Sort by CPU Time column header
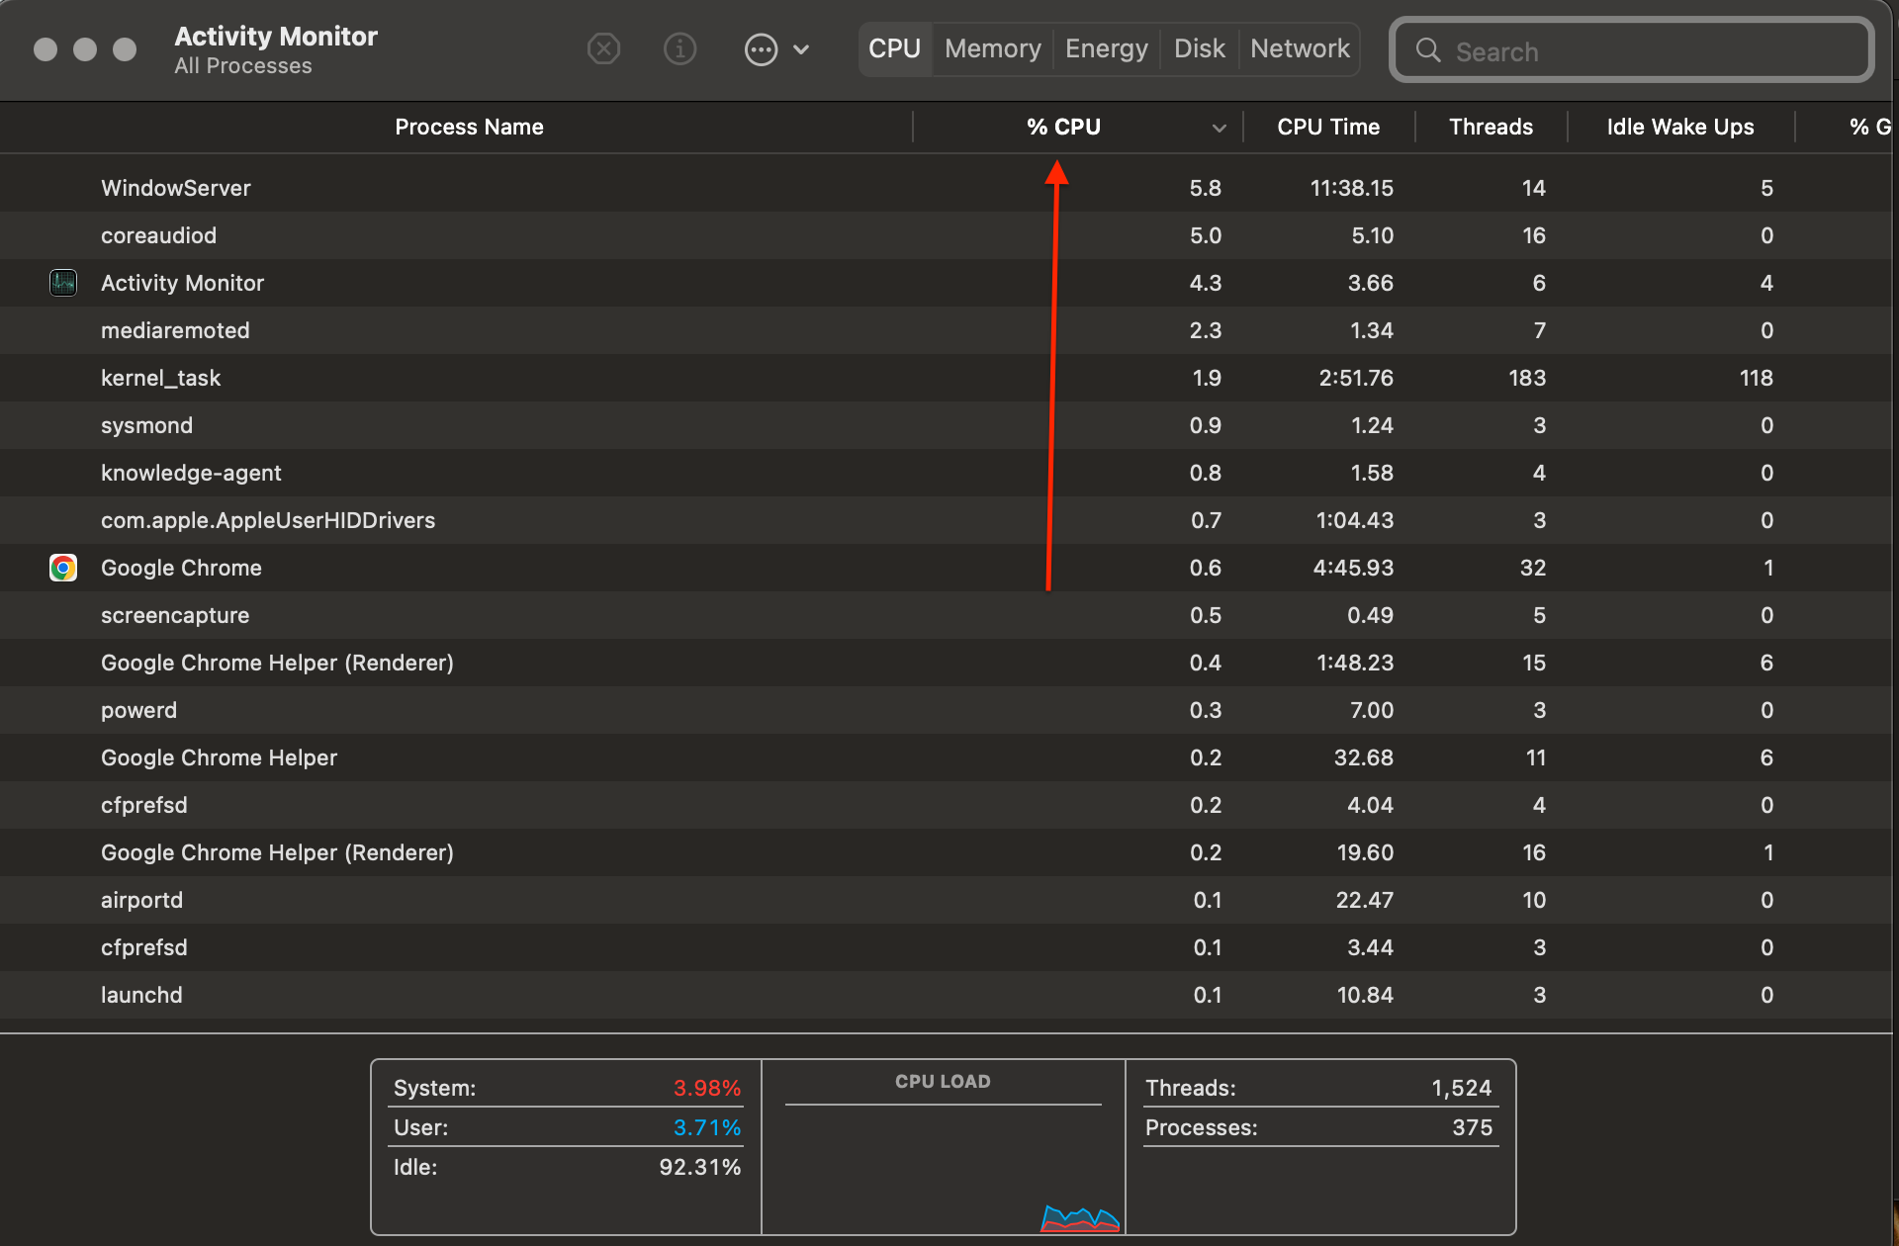This screenshot has height=1246, width=1899. tap(1327, 127)
